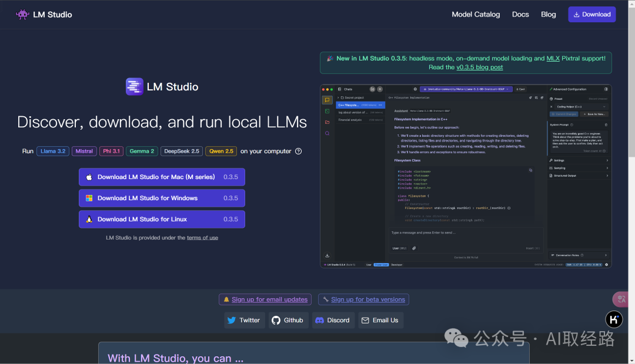Expand the Structured Output section in preview
The width and height of the screenshot is (635, 364).
pyautogui.click(x=579, y=176)
